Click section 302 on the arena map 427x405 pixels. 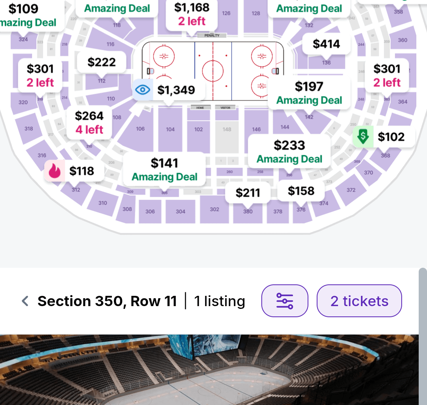click(x=214, y=209)
